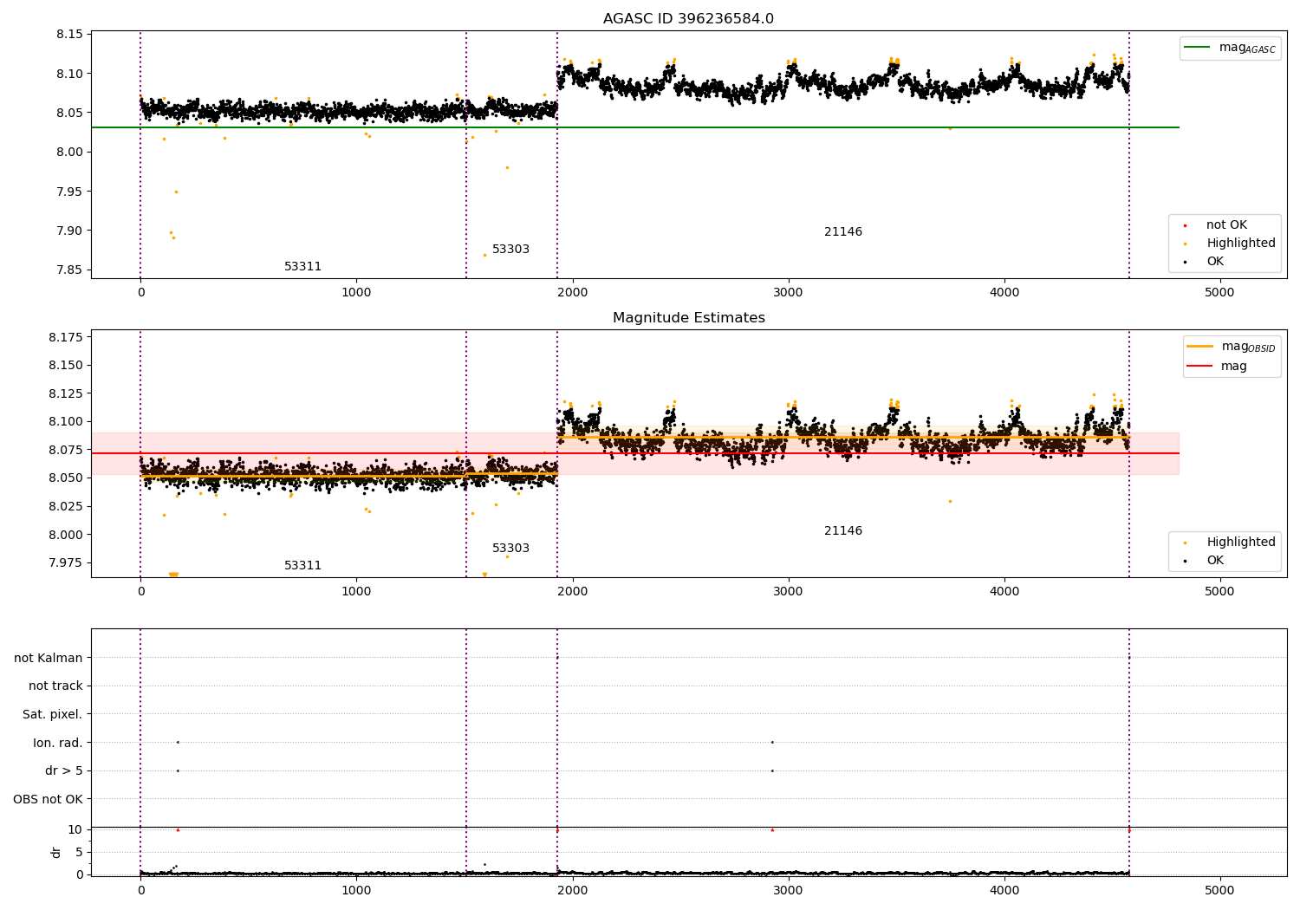Click the y-axis tick '8.000'
Image resolution: width=1300 pixels, height=910 pixels.
66,535
